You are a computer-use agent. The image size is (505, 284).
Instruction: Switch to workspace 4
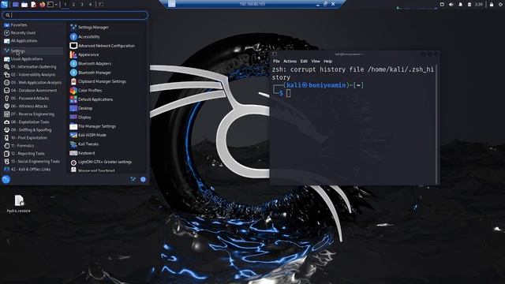(90, 5)
